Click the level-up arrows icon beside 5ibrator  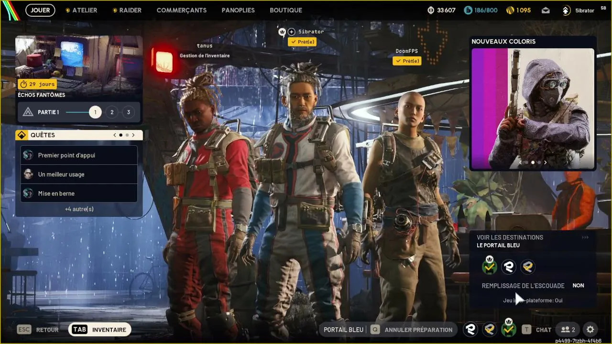click(566, 10)
